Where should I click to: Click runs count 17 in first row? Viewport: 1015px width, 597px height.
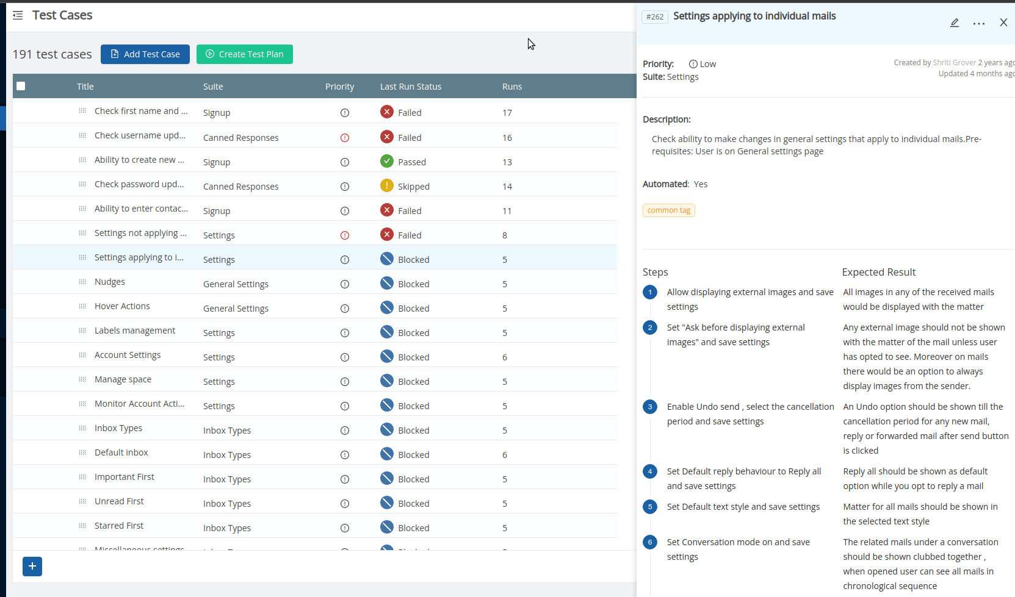[x=507, y=113]
